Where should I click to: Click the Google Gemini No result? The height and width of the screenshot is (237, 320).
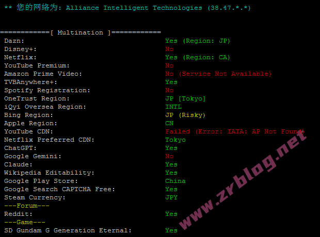[169, 156]
